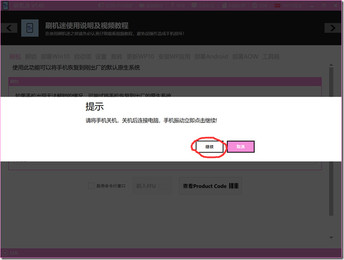This screenshot has height=260, width=344.
Task: Open the 解锁 tab
Action: pyautogui.click(x=31, y=56)
